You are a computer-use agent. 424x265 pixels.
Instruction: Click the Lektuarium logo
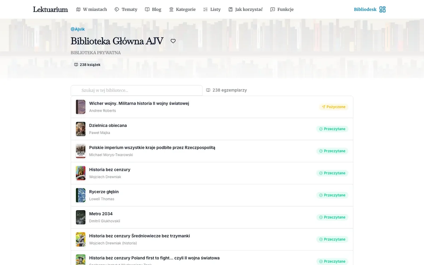[x=50, y=10]
